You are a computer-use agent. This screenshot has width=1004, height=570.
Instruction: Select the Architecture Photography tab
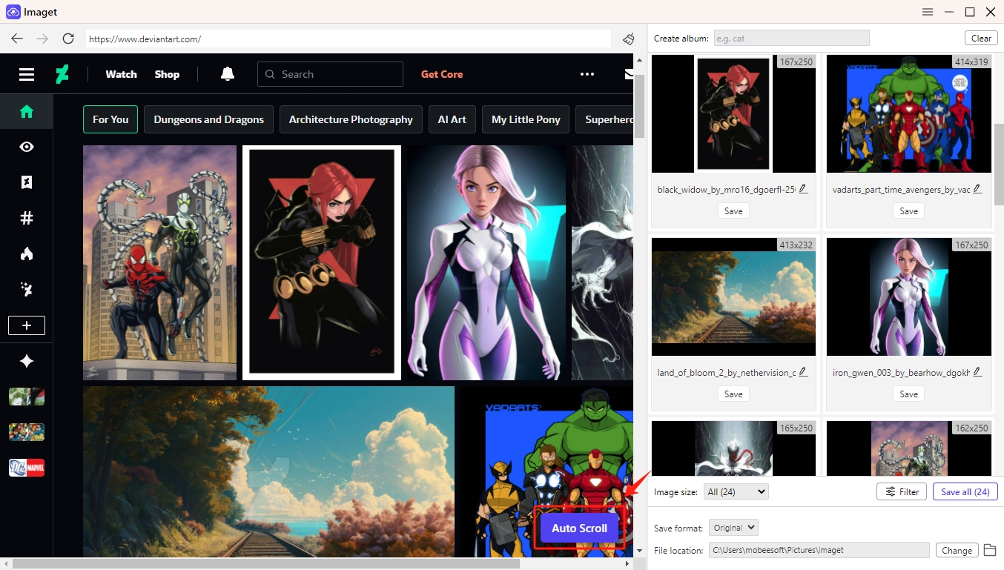[x=351, y=119]
